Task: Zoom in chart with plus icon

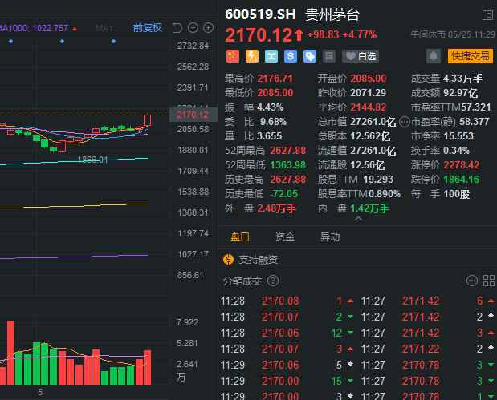Action: coord(208,28)
